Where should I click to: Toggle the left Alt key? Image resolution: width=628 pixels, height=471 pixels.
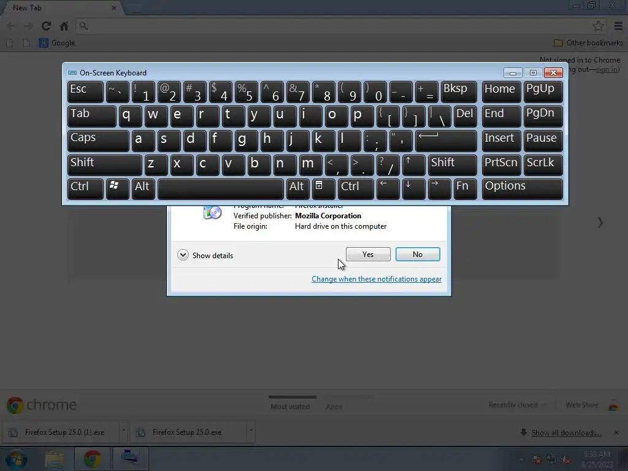[x=143, y=189]
